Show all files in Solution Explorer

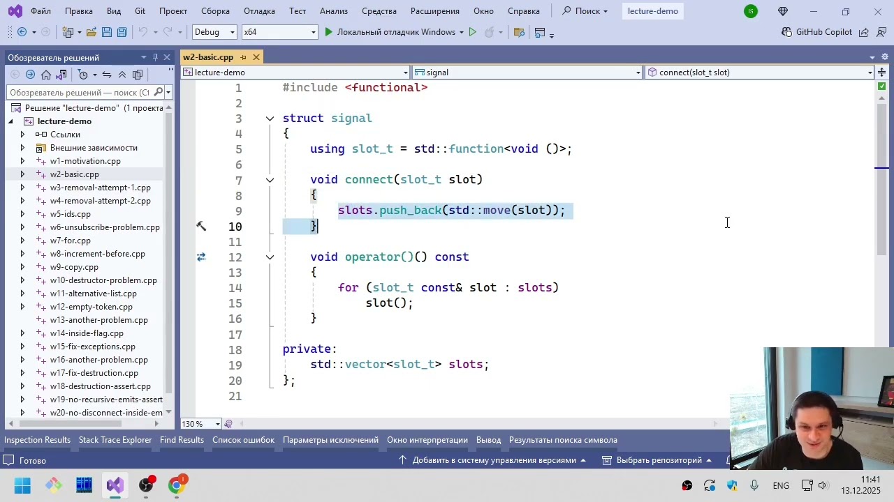[x=138, y=75]
